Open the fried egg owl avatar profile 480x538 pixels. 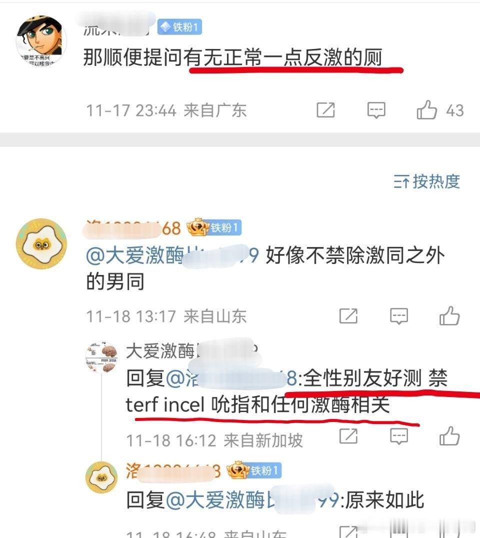pyautogui.click(x=41, y=244)
